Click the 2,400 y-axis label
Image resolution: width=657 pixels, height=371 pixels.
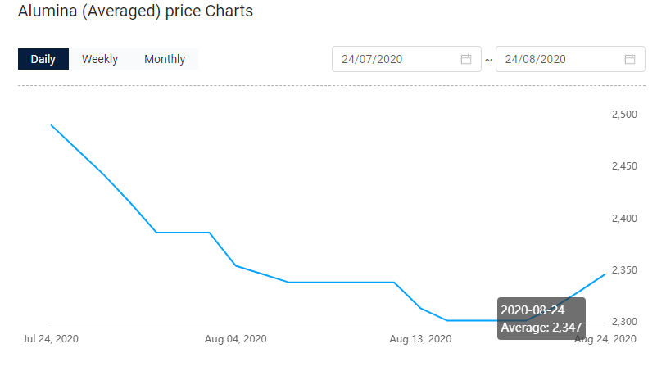(624, 218)
